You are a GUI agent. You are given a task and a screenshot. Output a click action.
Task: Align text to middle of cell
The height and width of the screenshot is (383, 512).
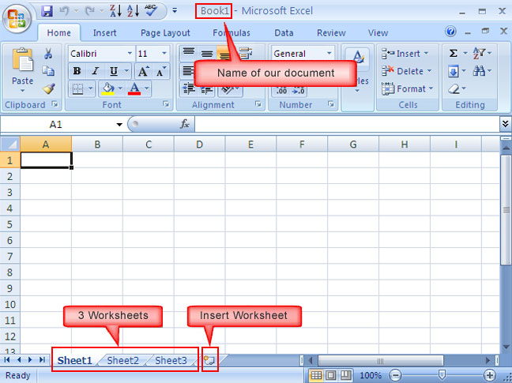pyautogui.click(x=207, y=53)
